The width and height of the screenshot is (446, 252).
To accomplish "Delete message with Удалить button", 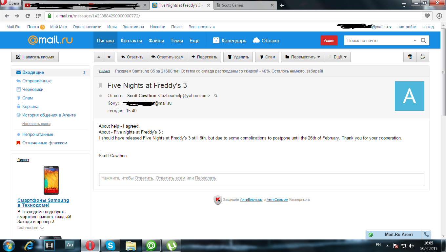I will (x=238, y=57).
